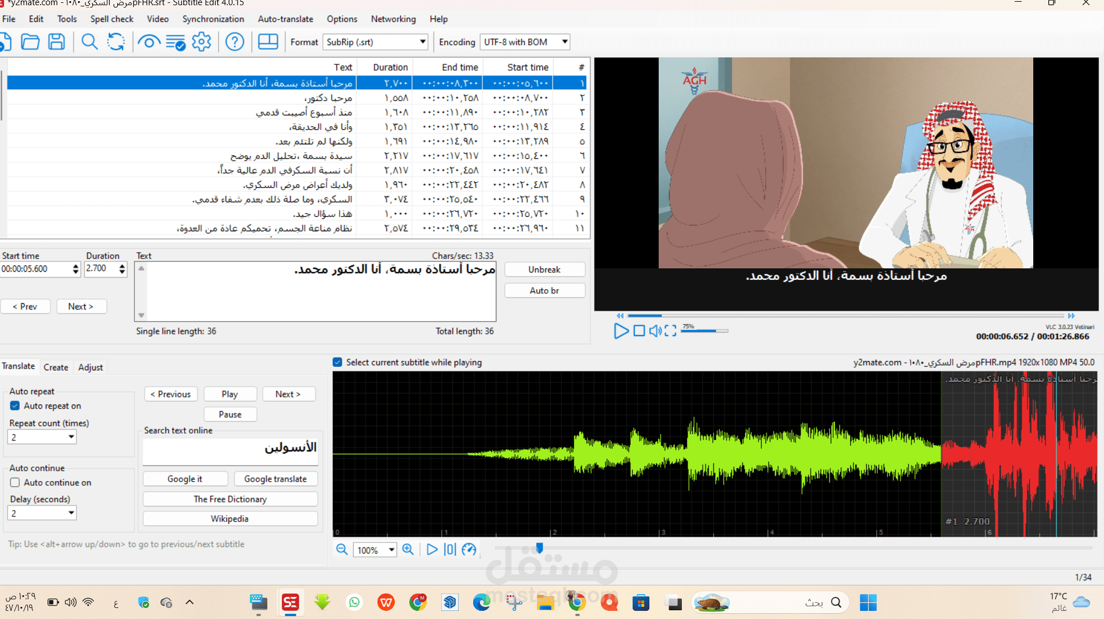Open the Windows Start menu

click(868, 603)
